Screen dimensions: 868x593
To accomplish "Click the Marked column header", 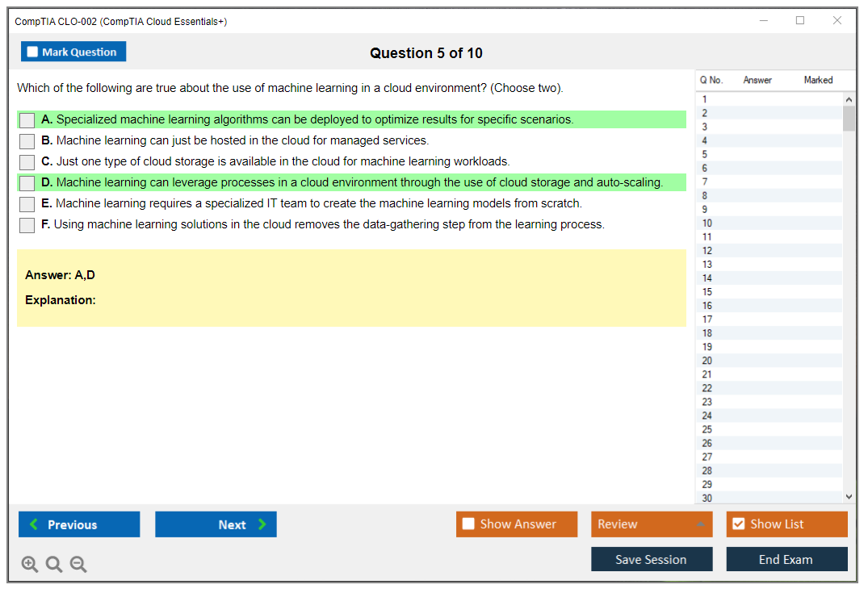I will (818, 80).
